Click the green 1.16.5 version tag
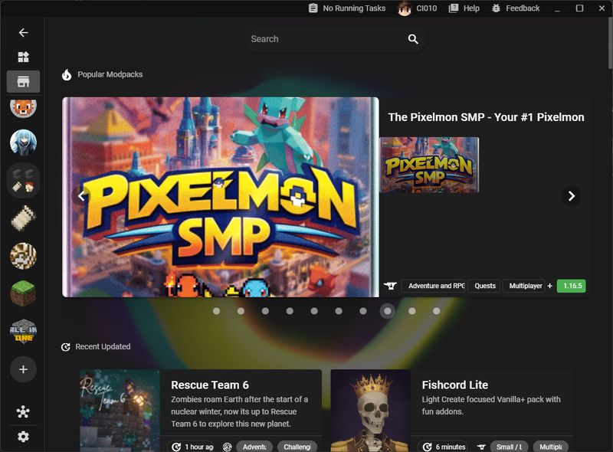 571,286
